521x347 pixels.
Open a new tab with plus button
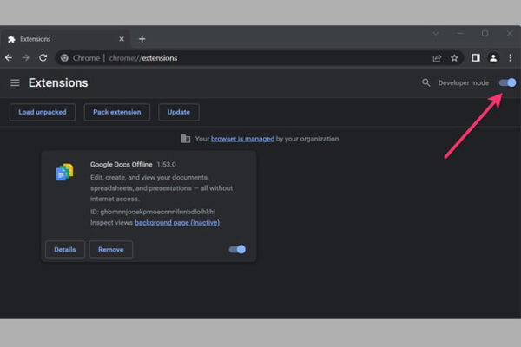142,39
